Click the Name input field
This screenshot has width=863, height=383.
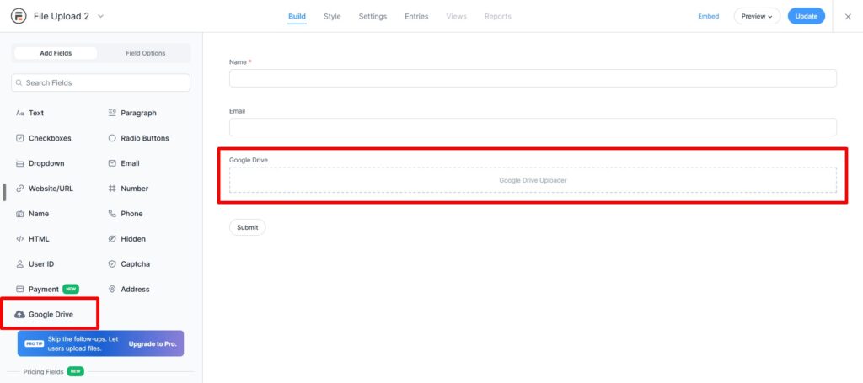coord(533,78)
